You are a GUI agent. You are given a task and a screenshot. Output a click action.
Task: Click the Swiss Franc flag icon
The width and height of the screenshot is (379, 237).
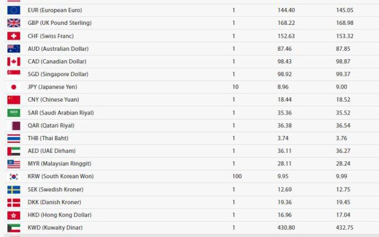coord(14,36)
